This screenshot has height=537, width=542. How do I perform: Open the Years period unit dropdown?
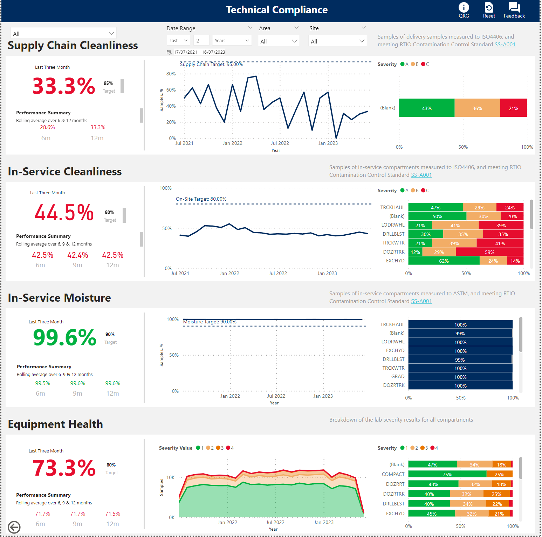click(232, 41)
